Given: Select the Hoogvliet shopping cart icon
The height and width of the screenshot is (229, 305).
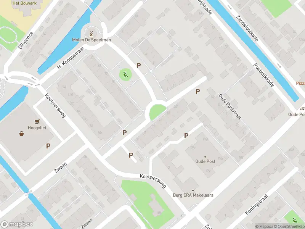Looking at the screenshot, I should [37, 122].
